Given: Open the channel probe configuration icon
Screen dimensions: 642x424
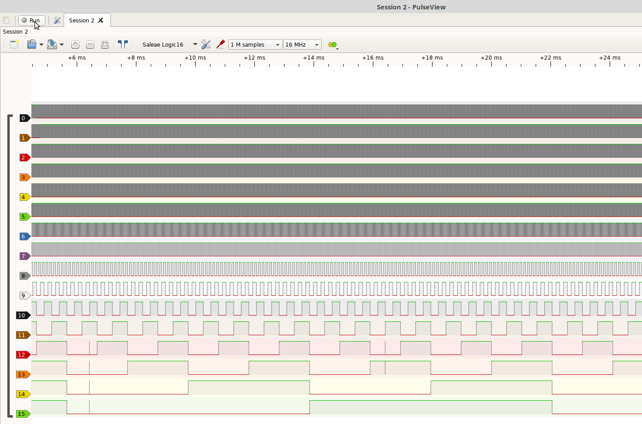Looking at the screenshot, I should pyautogui.click(x=220, y=44).
